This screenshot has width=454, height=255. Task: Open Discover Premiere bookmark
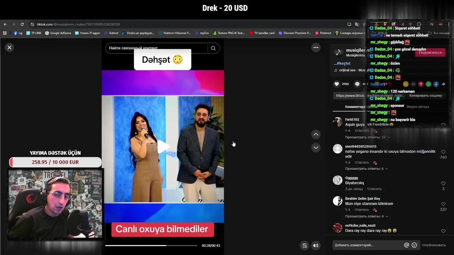[295, 33]
